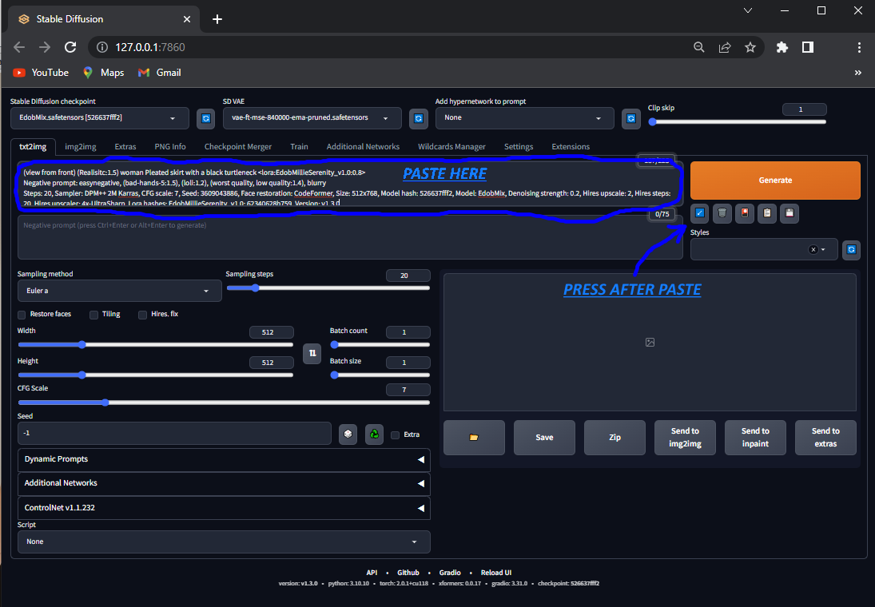Expand the ControlNet v1.1.232 section

pos(224,508)
